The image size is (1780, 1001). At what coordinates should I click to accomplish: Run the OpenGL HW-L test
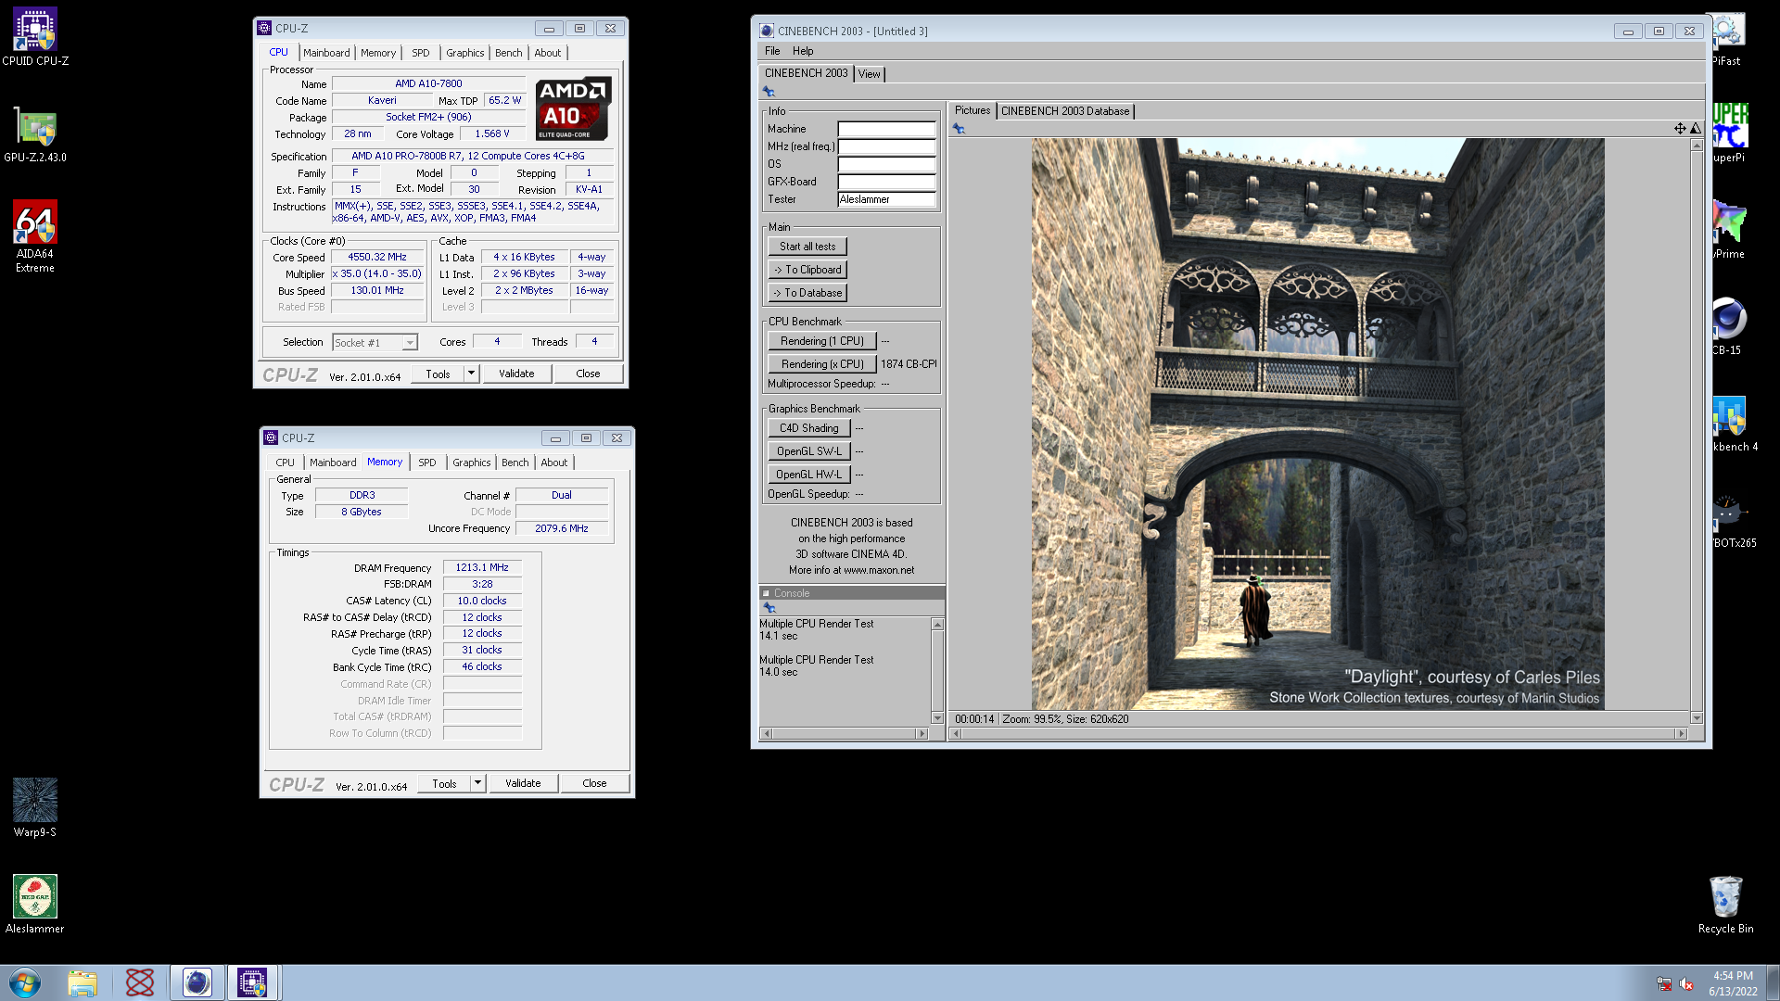tap(808, 475)
